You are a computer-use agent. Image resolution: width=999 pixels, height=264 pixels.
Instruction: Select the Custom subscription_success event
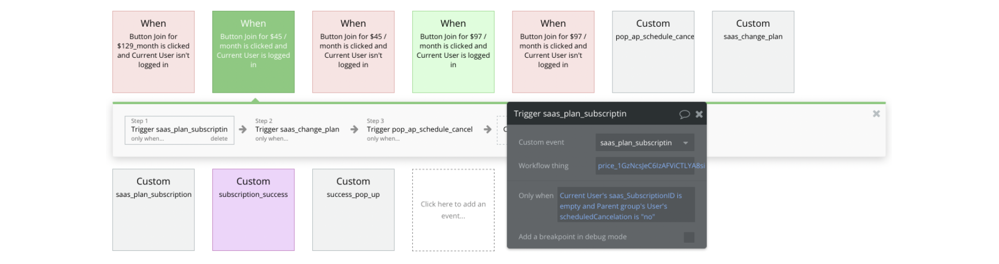(253, 210)
